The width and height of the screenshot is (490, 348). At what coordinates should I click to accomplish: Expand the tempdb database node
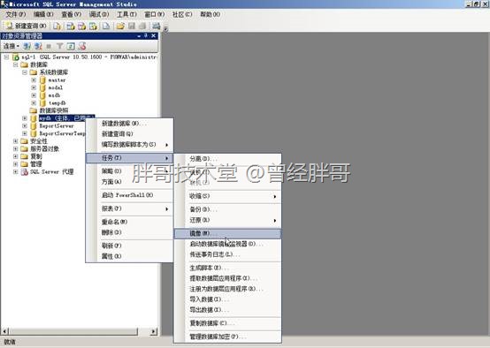tap(34, 103)
